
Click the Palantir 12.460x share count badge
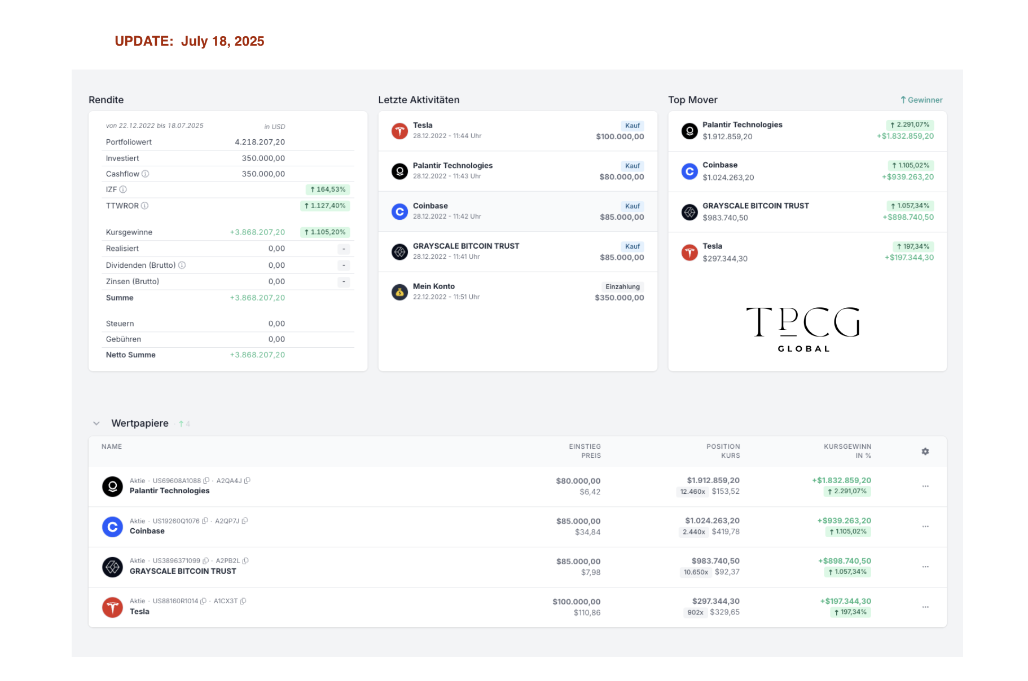(x=692, y=492)
